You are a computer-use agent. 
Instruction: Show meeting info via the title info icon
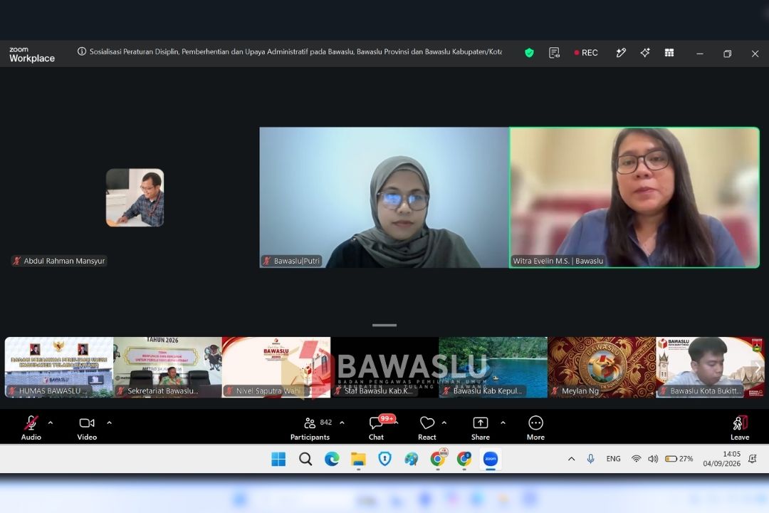[x=82, y=51]
